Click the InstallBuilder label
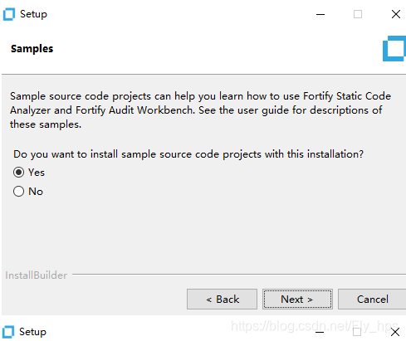 (x=37, y=275)
